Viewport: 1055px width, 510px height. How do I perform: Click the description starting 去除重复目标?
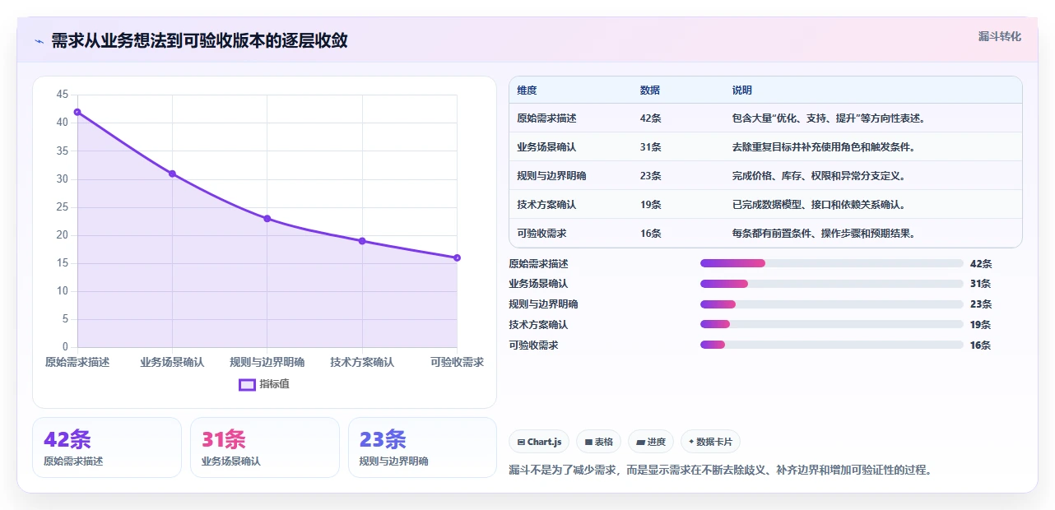coord(824,147)
